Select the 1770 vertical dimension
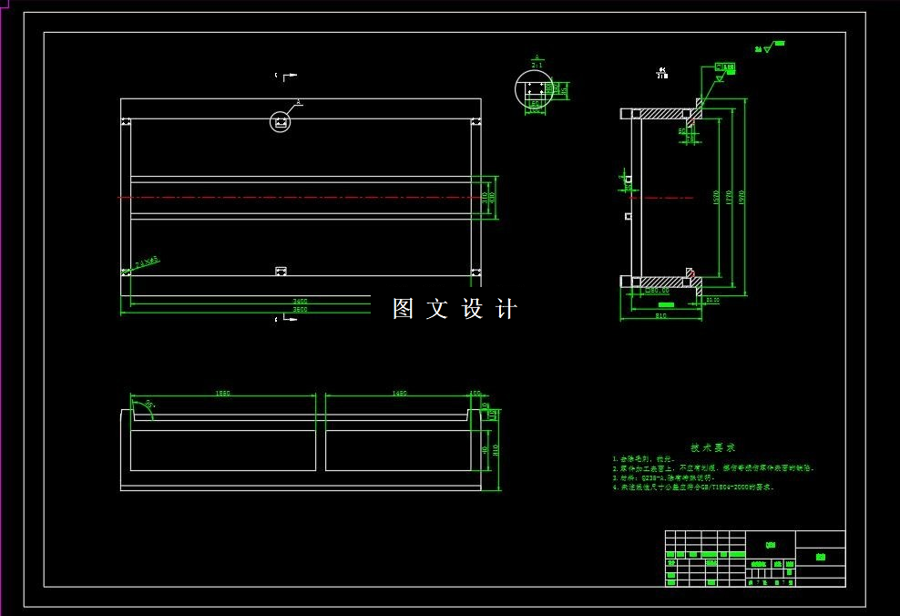 pyautogui.click(x=729, y=198)
